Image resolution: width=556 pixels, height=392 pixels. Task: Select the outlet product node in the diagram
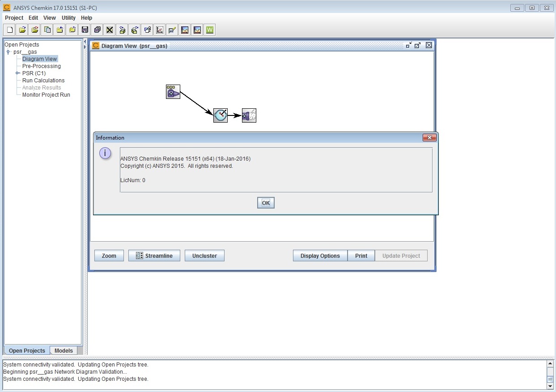coord(249,115)
